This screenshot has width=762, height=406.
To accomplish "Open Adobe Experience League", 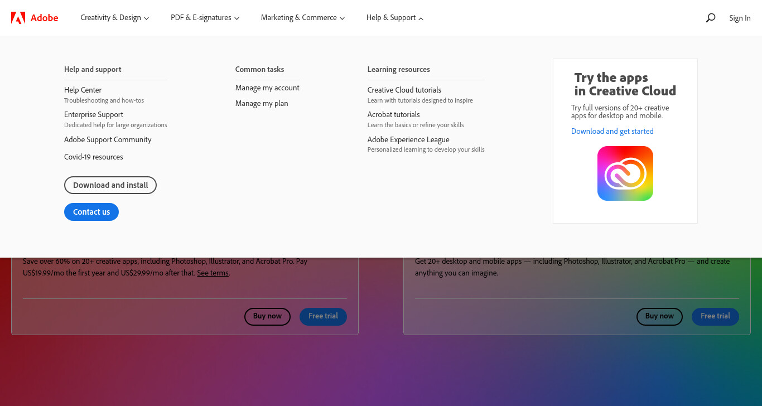I will (x=408, y=139).
